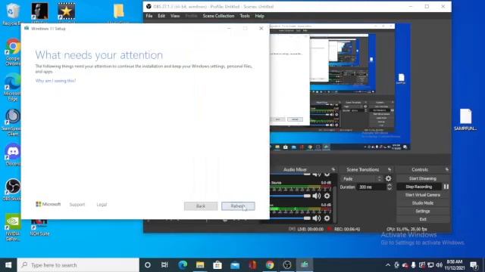
Task: Open 'Why am I seeing this?' link
Action: tap(55, 81)
